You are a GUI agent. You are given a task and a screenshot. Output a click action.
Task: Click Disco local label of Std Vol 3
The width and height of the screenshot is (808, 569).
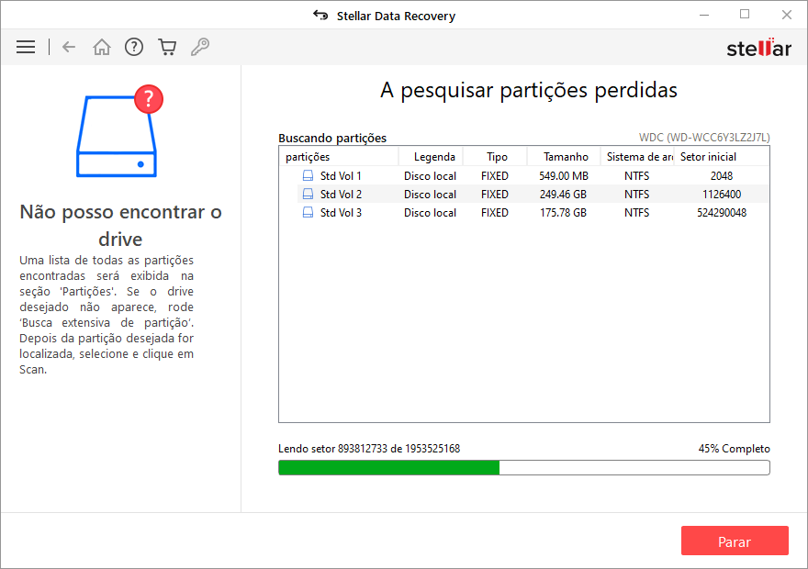(430, 213)
